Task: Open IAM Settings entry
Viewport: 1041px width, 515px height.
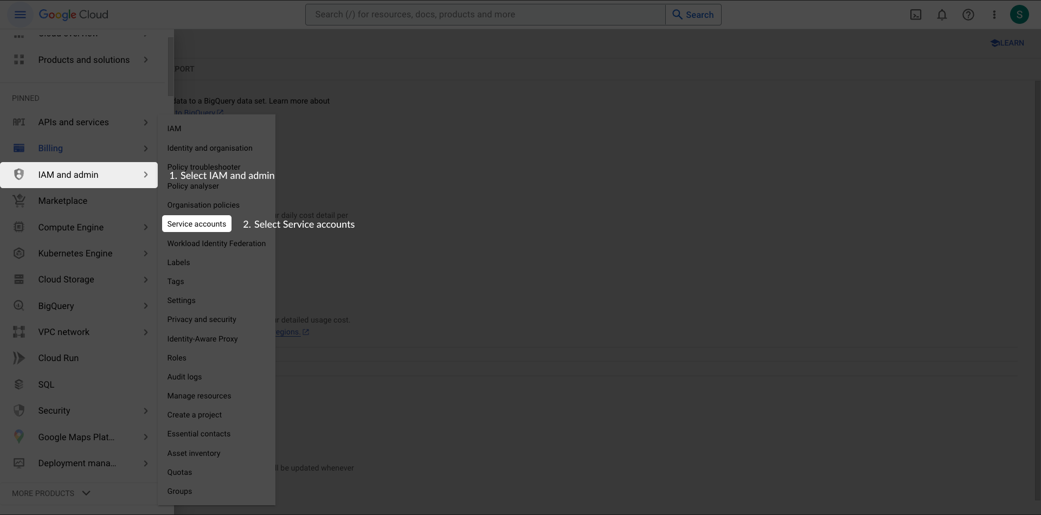Action: 181,300
